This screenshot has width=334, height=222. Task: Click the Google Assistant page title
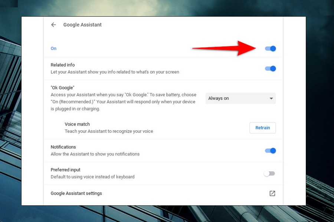pos(82,24)
